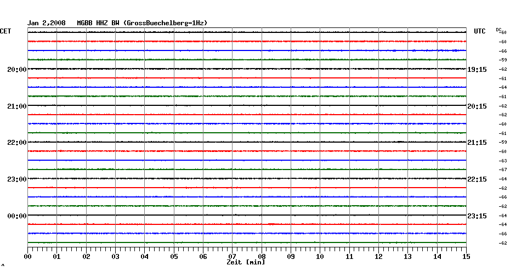510x271 pixels.
Task: Click the DC offset value '-67'
Action: pos(503,170)
